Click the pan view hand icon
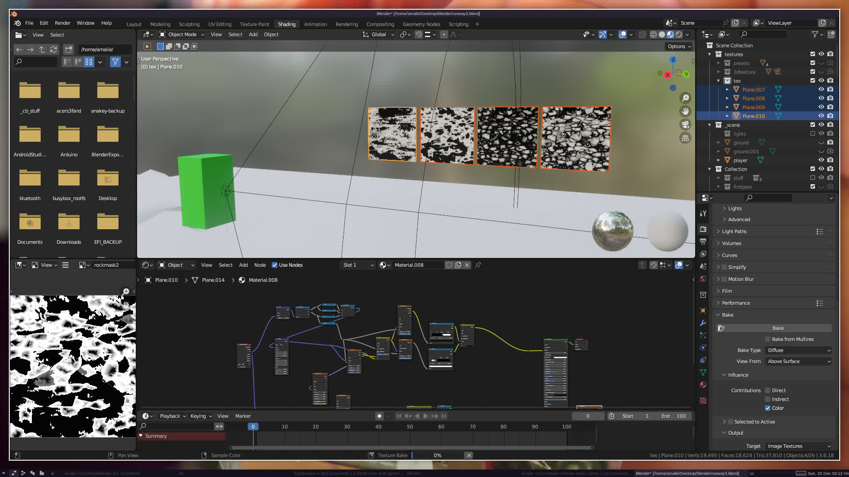The width and height of the screenshot is (849, 477). (685, 111)
